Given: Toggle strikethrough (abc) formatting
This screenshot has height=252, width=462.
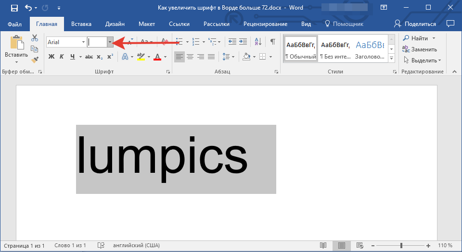Looking at the screenshot, I should pyautogui.click(x=89, y=57).
